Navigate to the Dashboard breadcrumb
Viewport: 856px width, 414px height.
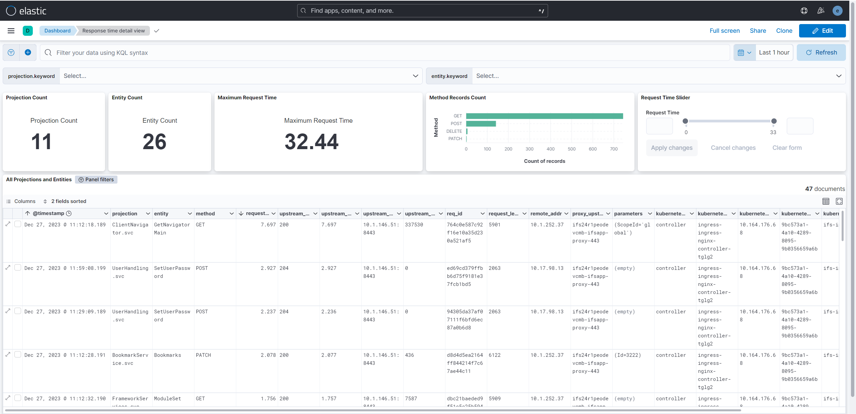coord(57,30)
